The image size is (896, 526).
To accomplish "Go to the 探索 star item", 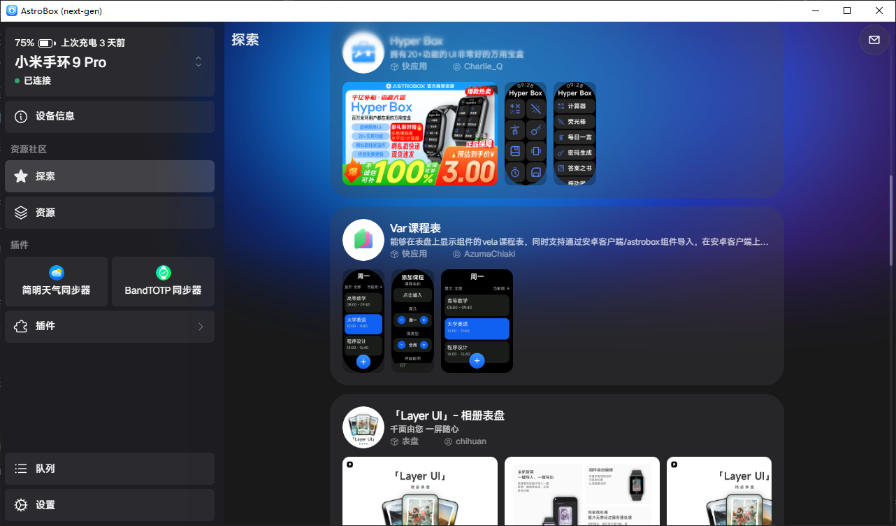I will coord(110,176).
